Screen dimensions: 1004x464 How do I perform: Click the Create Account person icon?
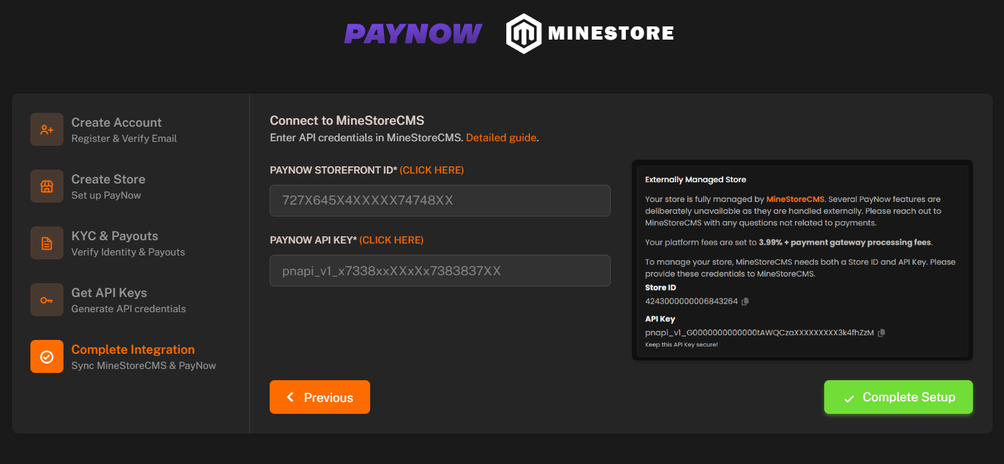(x=46, y=129)
